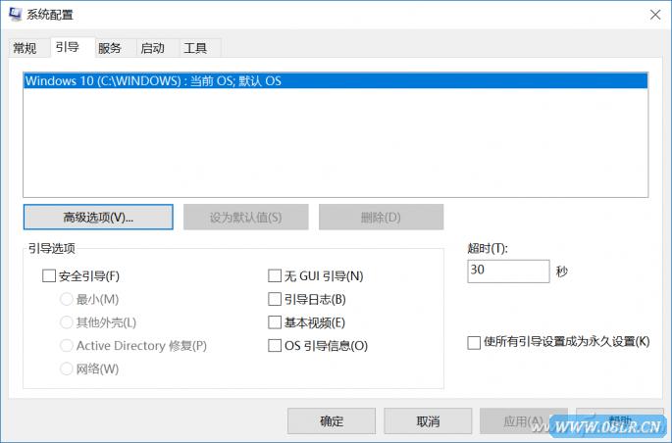
Task: Click the System Configuration title bar icon
Action: [x=16, y=14]
